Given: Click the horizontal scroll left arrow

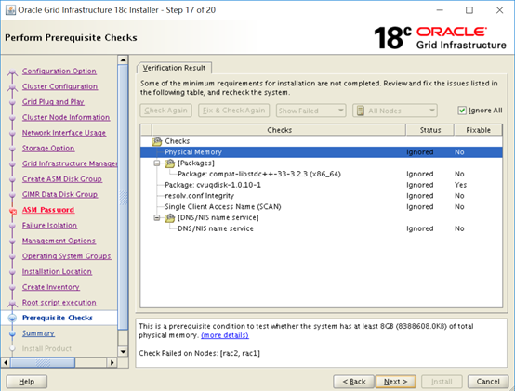Looking at the screenshot, I should tap(6, 362).
